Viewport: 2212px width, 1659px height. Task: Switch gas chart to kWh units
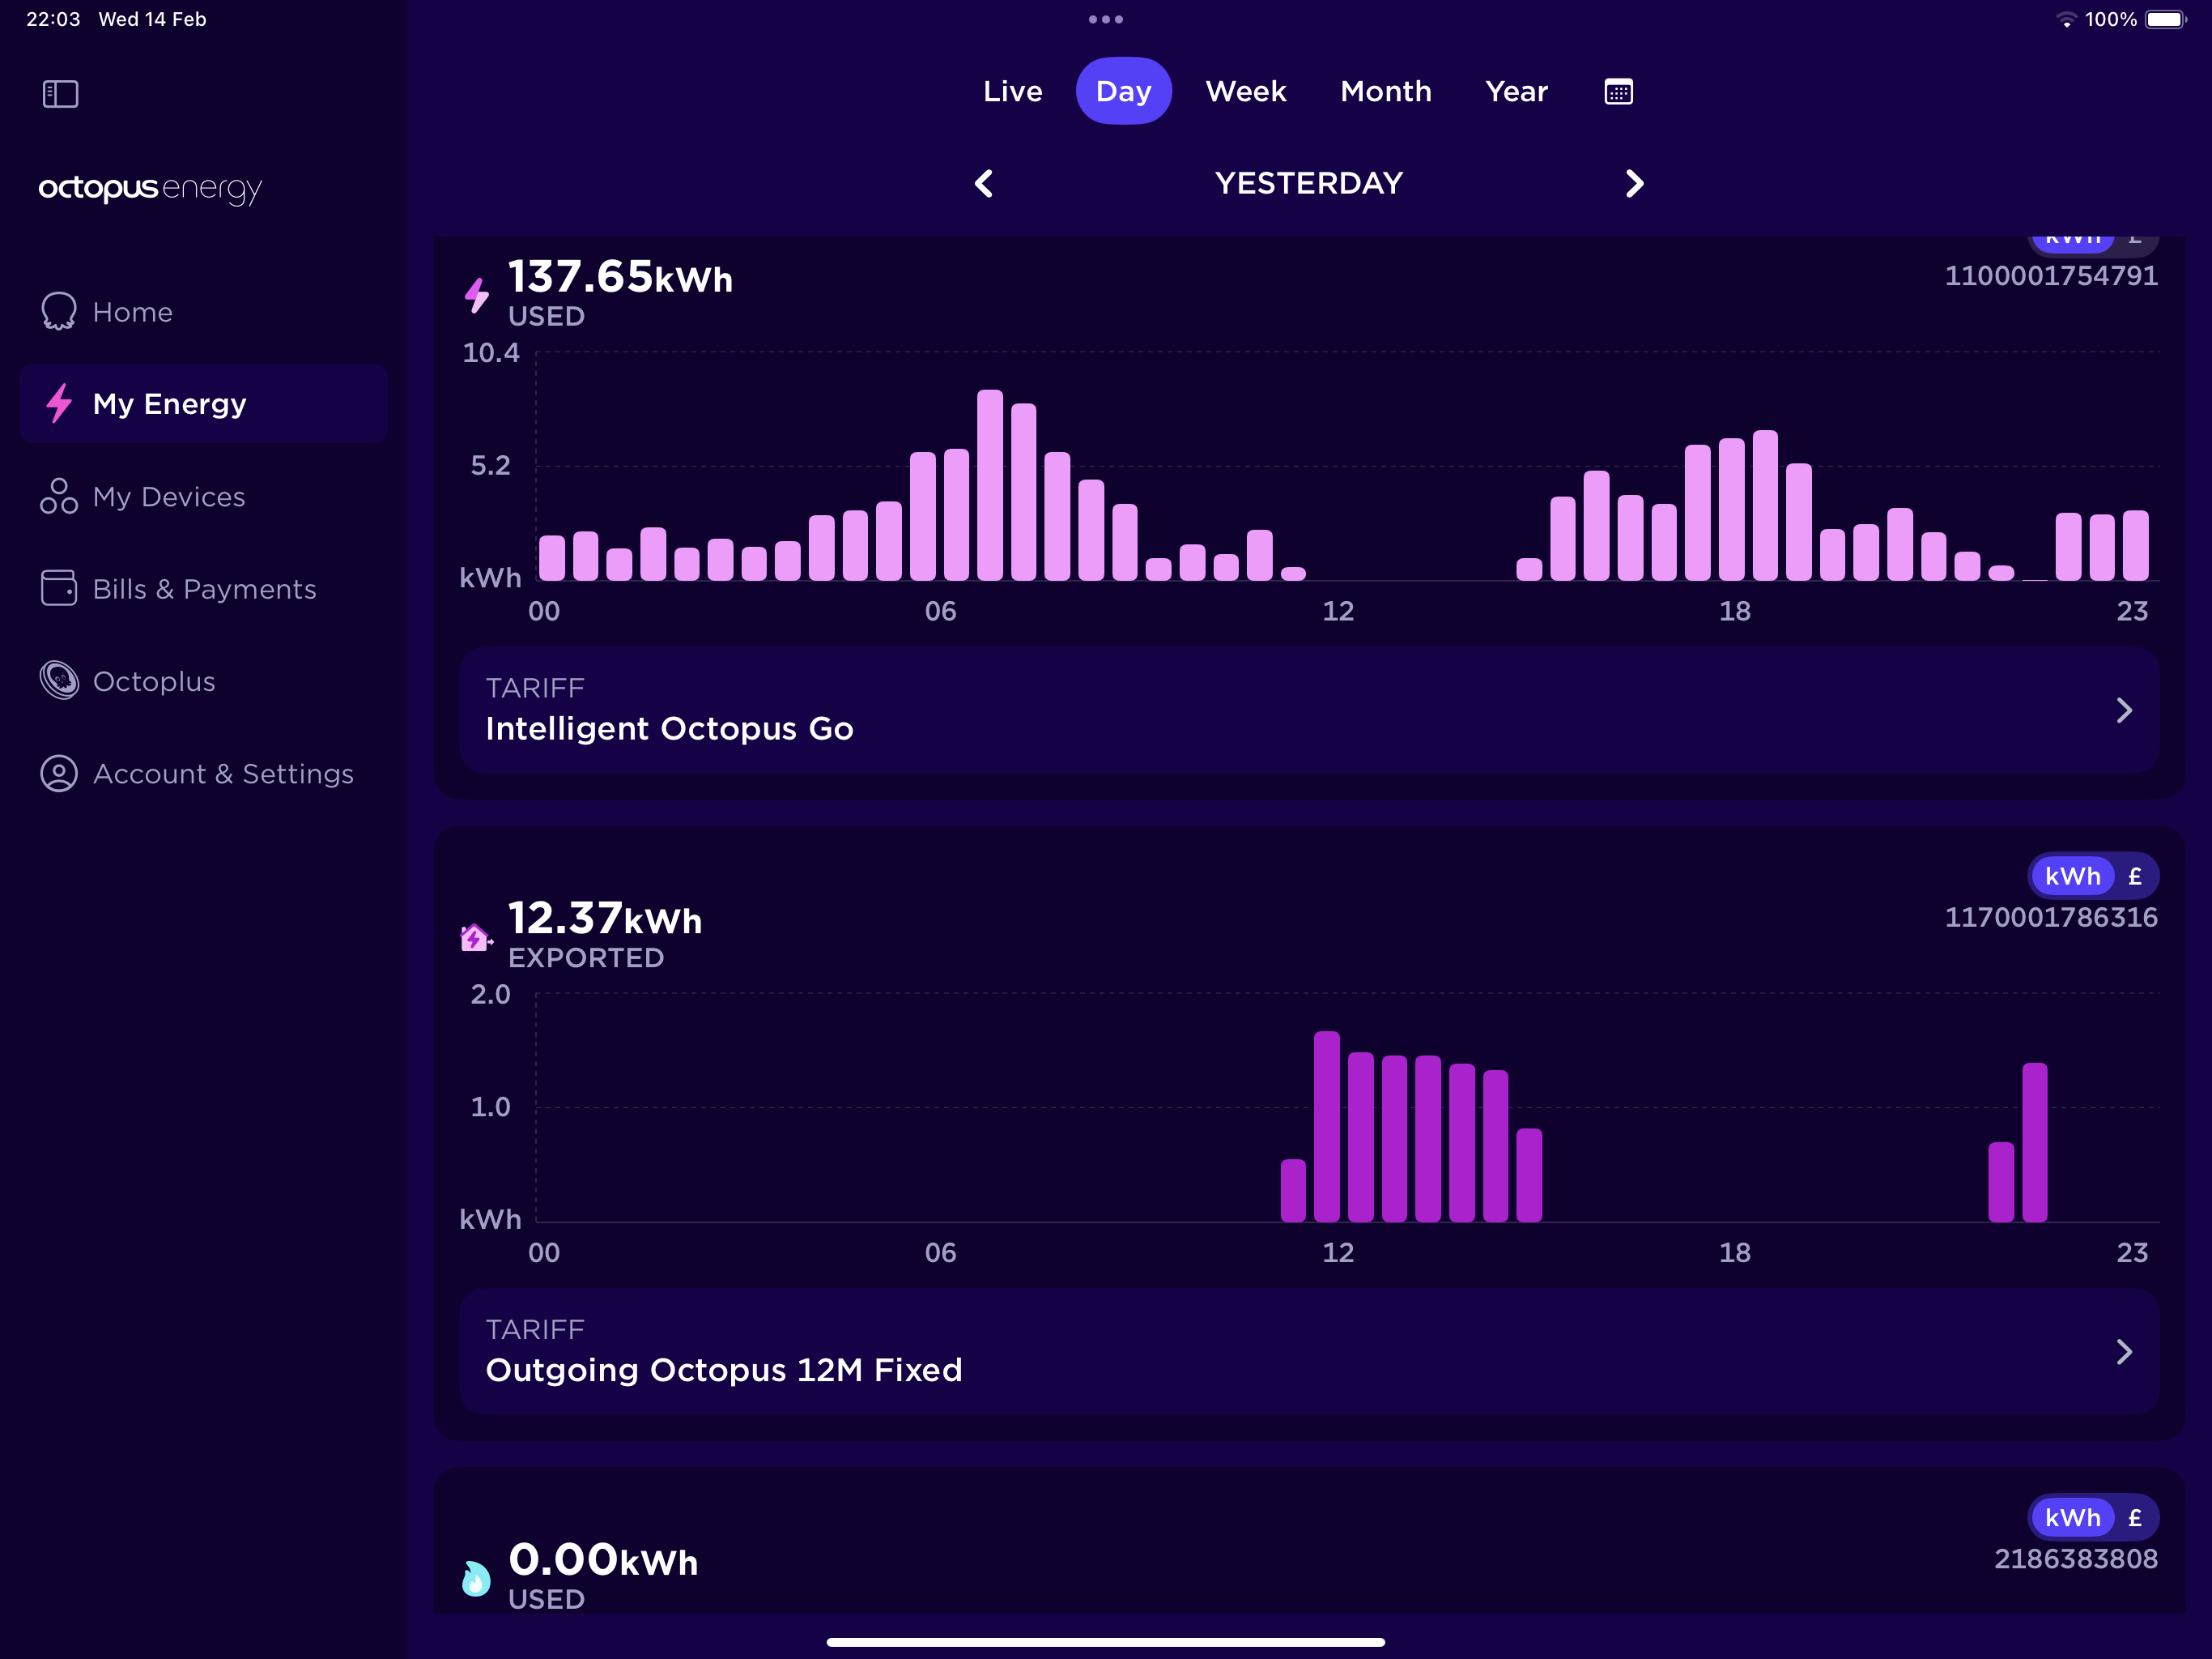[2072, 1518]
